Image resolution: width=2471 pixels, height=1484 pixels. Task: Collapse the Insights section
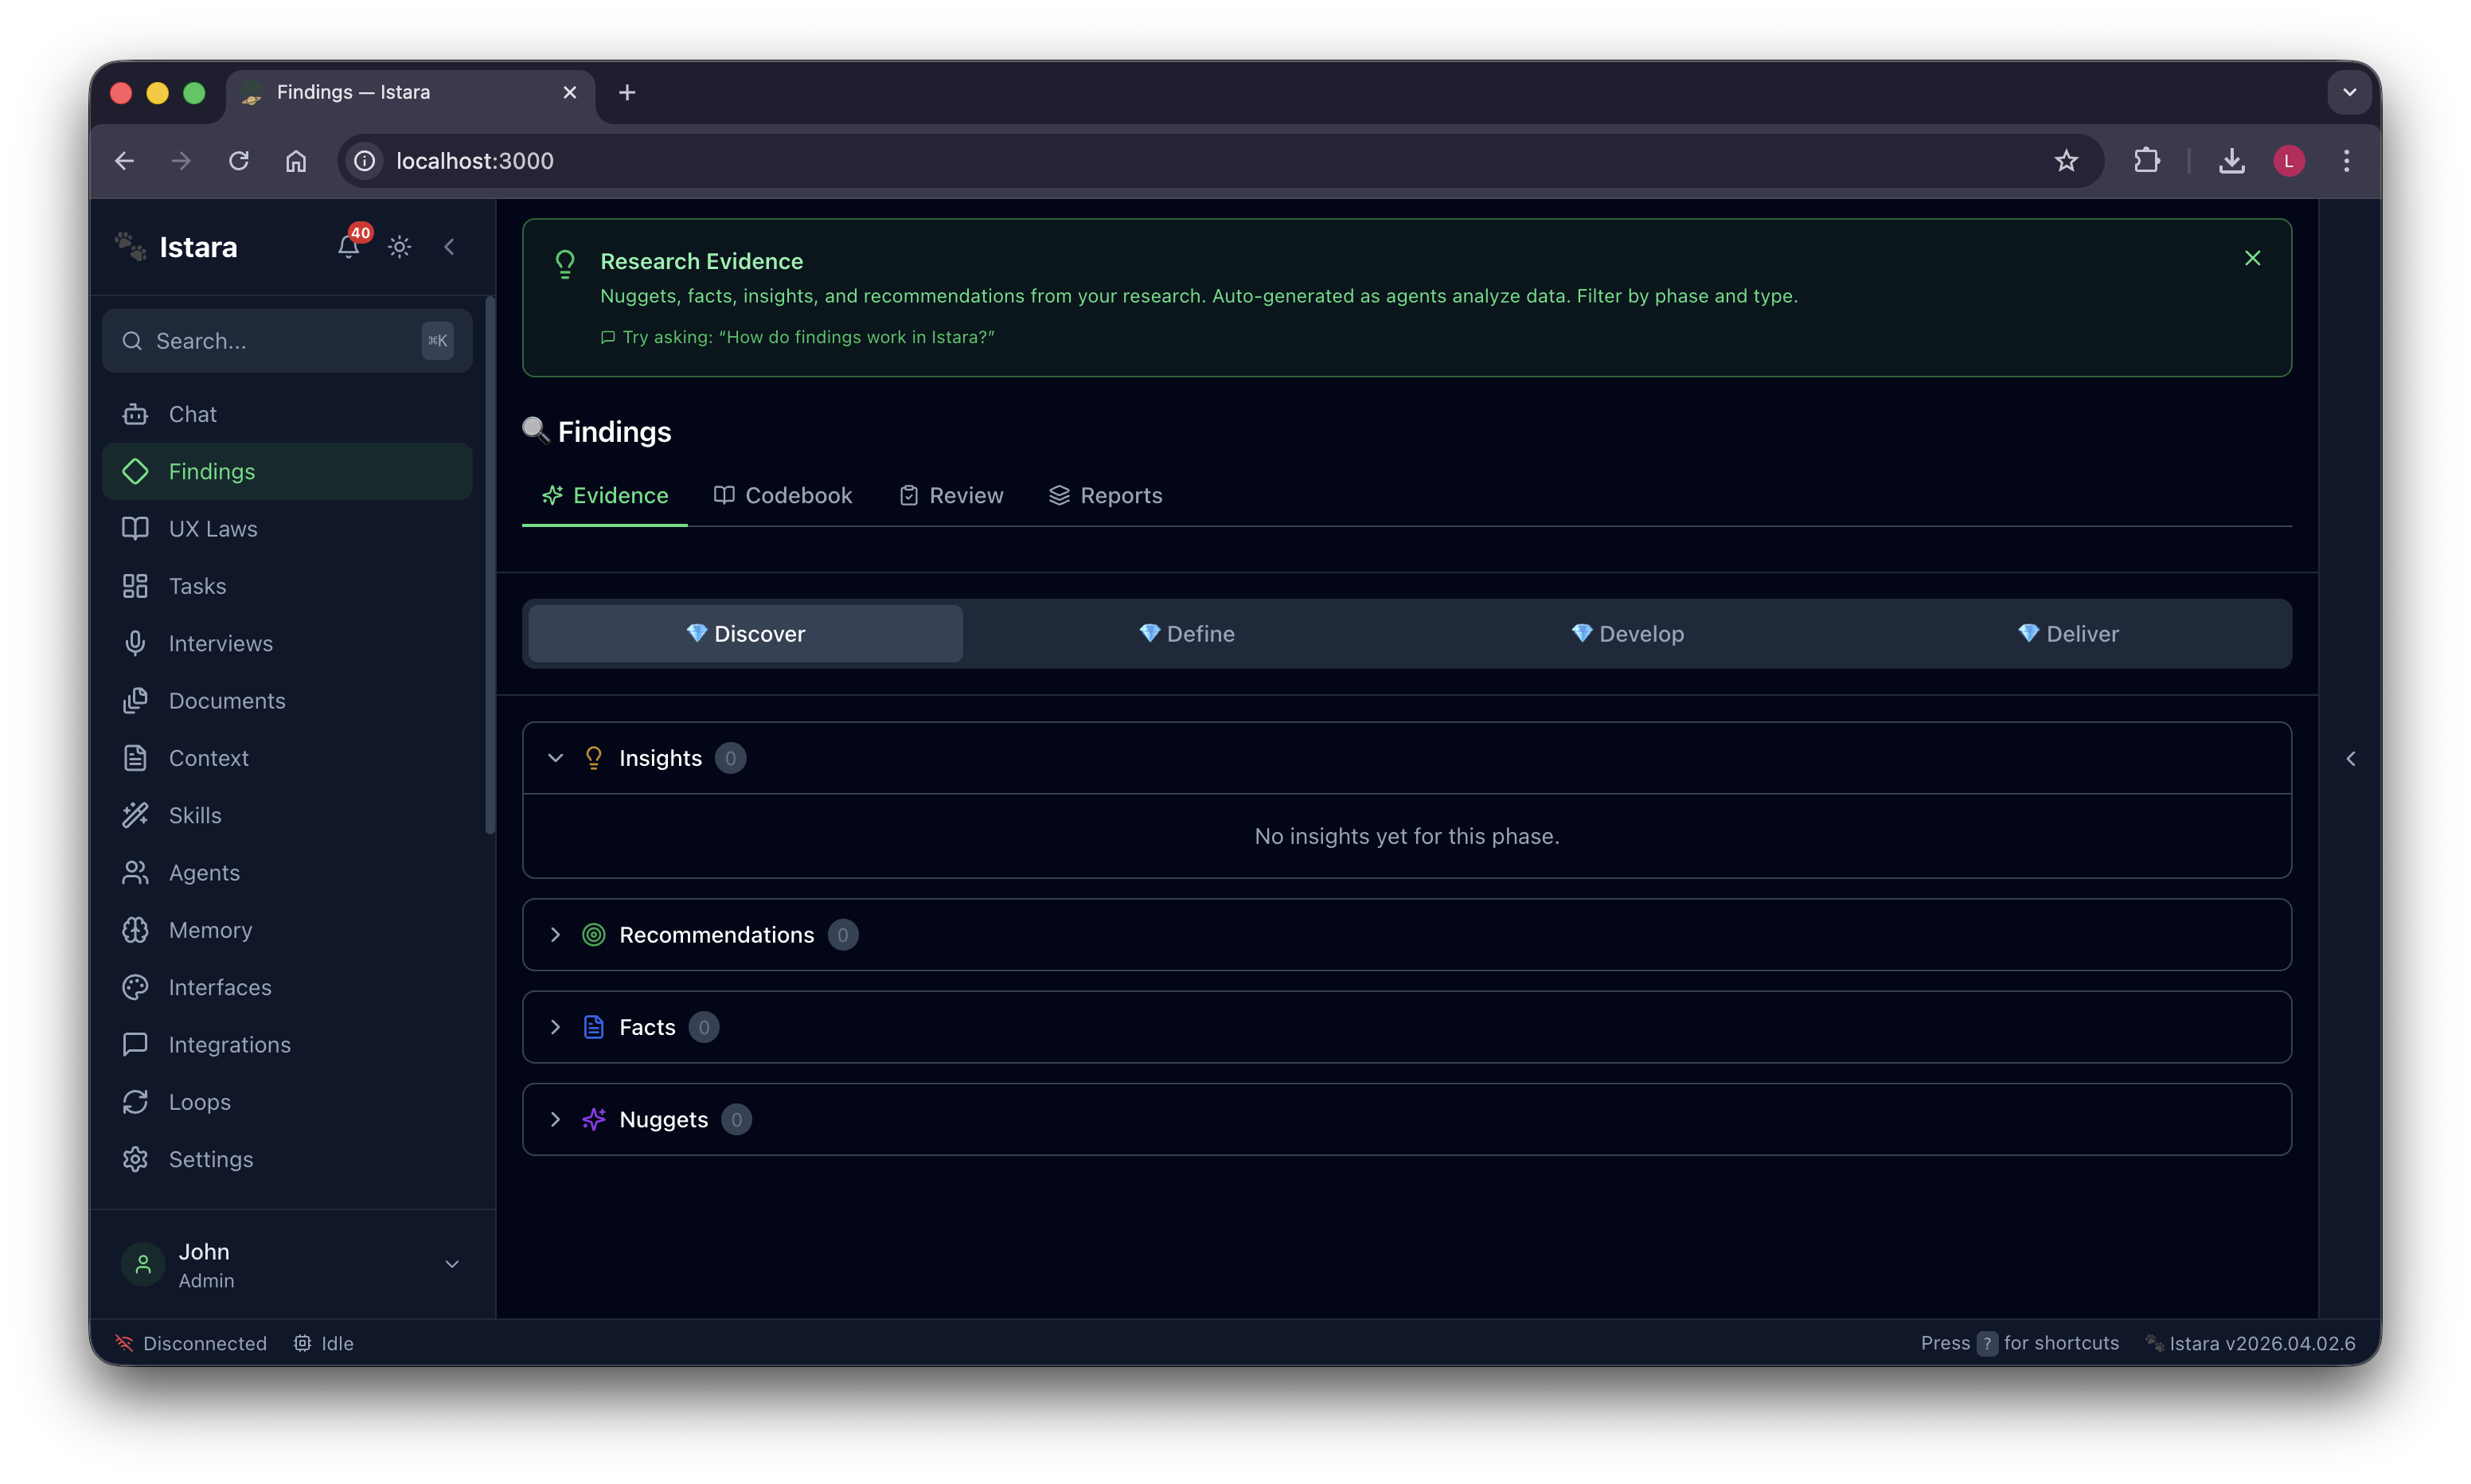click(556, 758)
